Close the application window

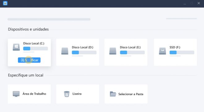pyautogui.click(x=199, y=3)
